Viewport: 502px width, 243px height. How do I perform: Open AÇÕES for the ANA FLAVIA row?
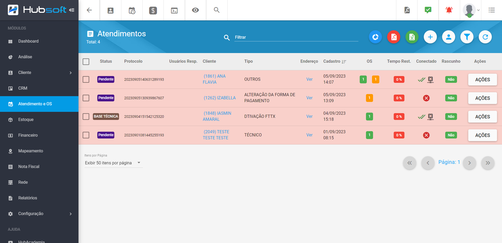482,80
